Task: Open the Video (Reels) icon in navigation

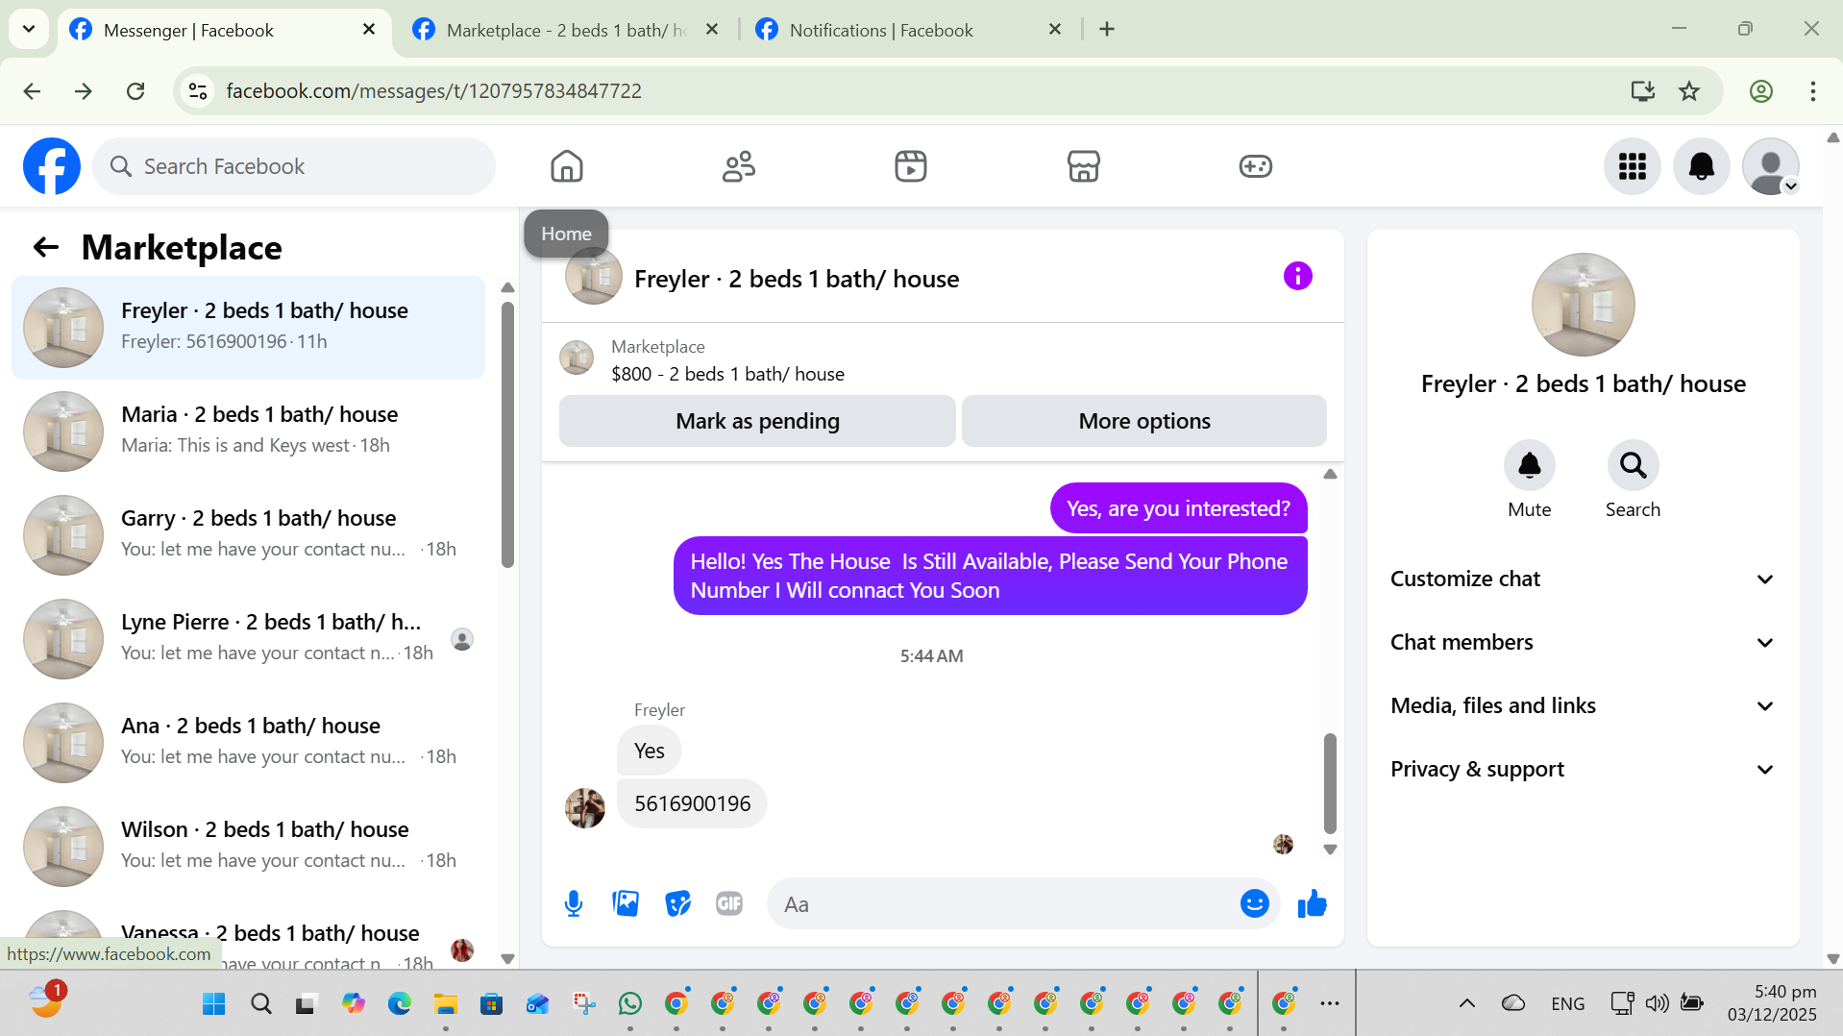Action: pos(911,166)
